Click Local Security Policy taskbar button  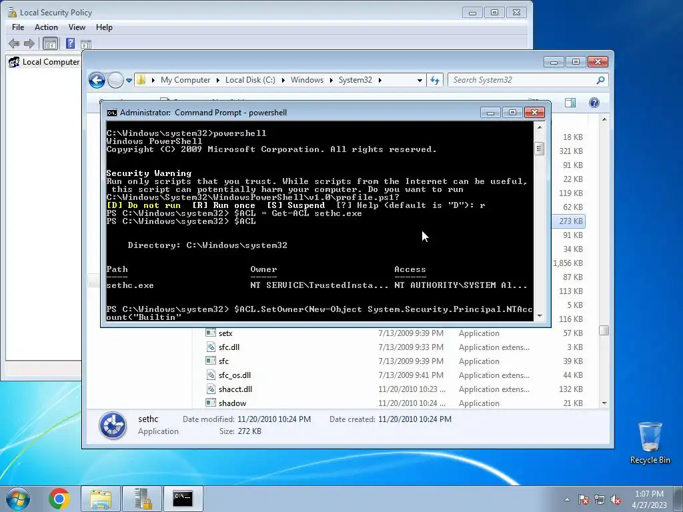pyautogui.click(x=142, y=499)
